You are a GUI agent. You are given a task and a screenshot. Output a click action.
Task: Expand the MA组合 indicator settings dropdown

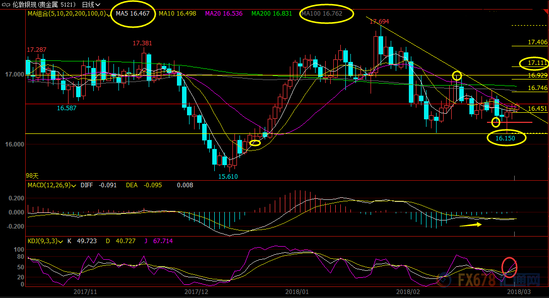(x=109, y=14)
